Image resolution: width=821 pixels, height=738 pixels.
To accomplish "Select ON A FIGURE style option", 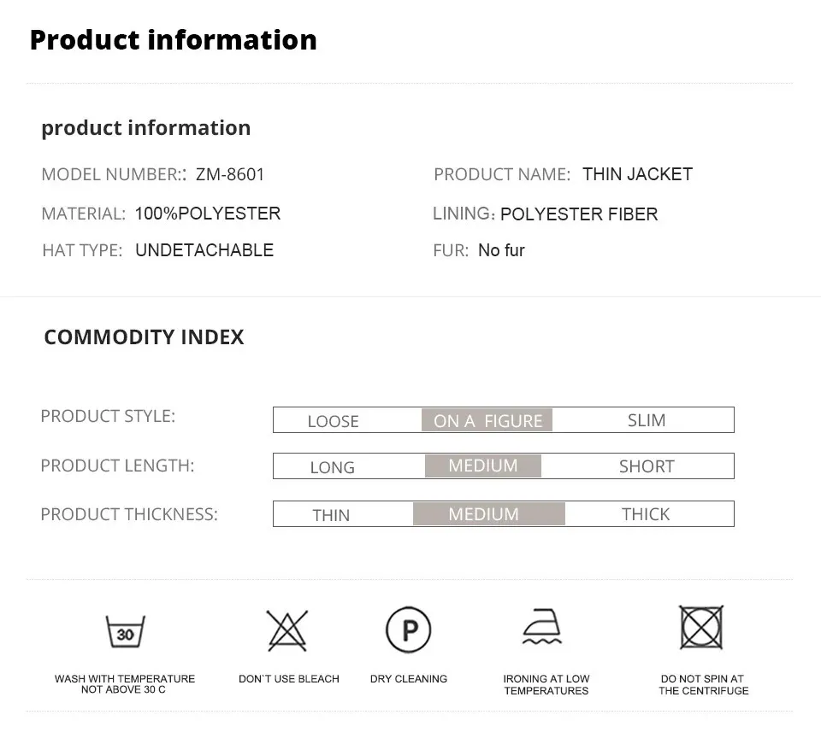I will click(x=487, y=420).
